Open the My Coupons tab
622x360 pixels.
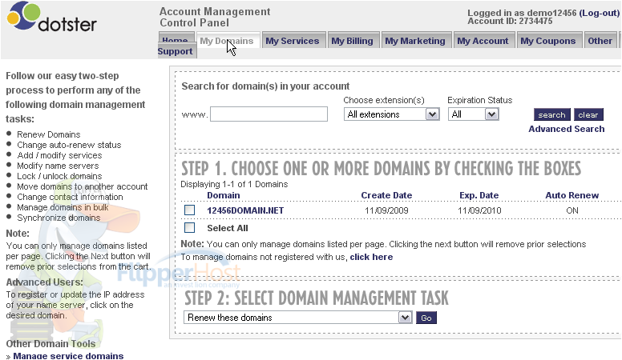coord(547,41)
